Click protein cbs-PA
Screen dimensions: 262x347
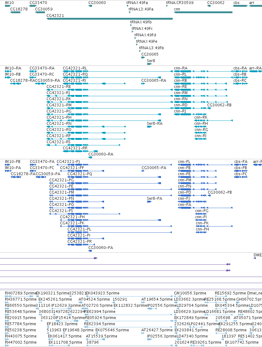coord(241,162)
